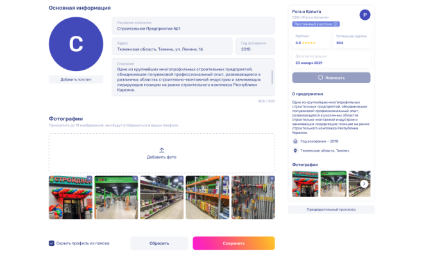This screenshot has width=426, height=256.
Task: Click the Название компании input field
Action: click(193, 26)
